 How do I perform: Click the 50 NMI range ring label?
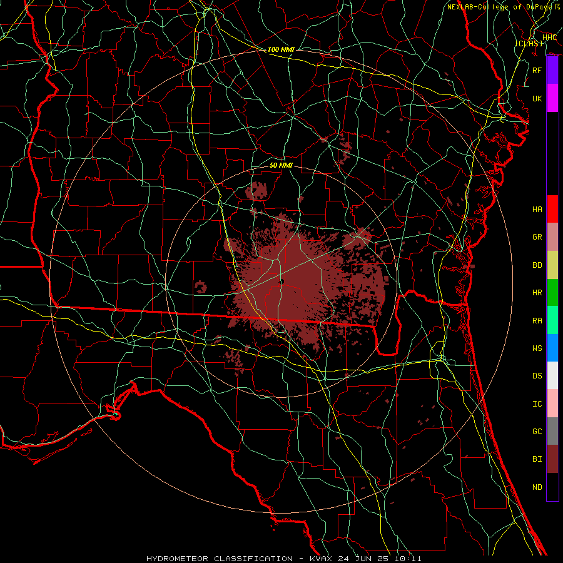point(281,165)
